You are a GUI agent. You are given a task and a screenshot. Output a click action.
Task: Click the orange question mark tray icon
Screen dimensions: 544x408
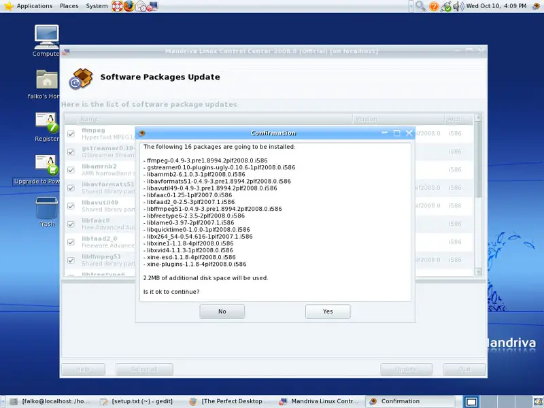click(434, 6)
